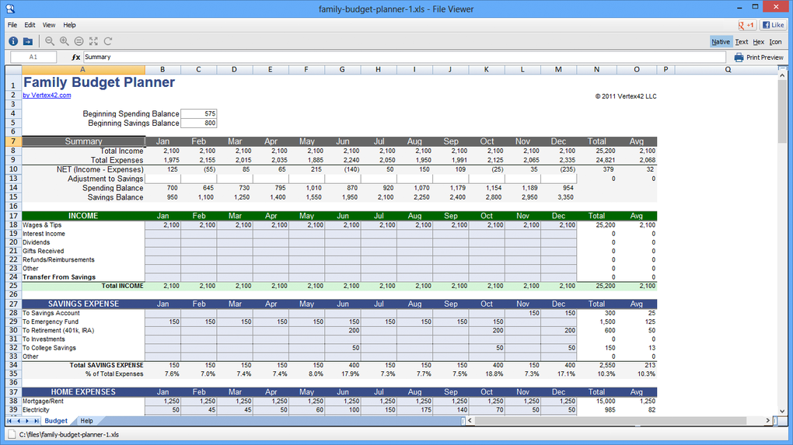This screenshot has width=793, height=445.
Task: Click the Beginning Spending Balance value 575
Action: [199, 113]
